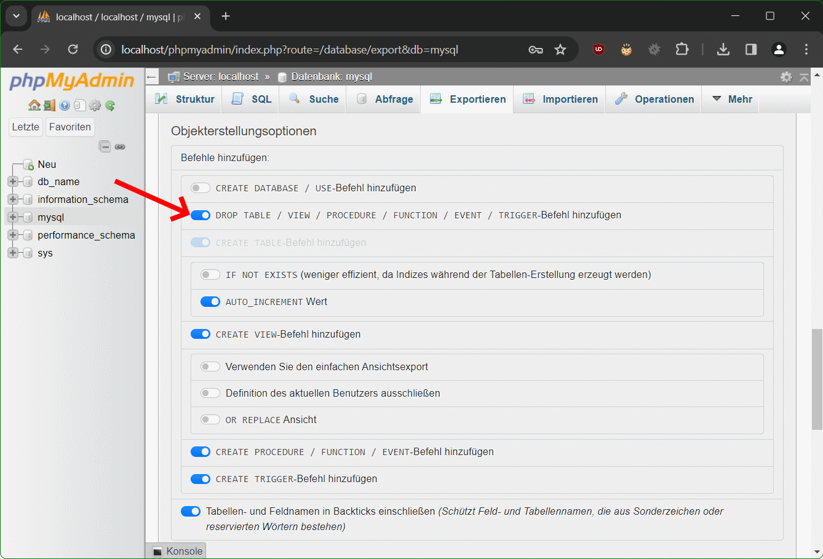The width and height of the screenshot is (823, 559).
Task: Open the Mehr dropdown menu
Action: [732, 99]
